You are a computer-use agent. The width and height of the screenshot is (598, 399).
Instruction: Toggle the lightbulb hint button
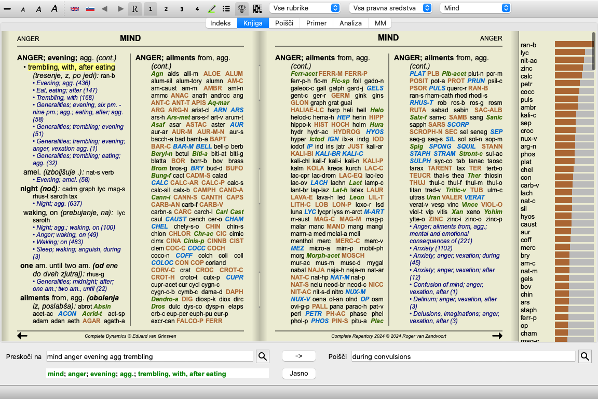[242, 9]
